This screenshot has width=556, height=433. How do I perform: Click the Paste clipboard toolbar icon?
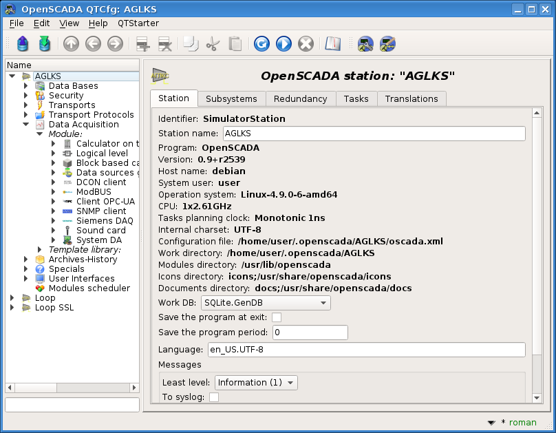[235, 44]
